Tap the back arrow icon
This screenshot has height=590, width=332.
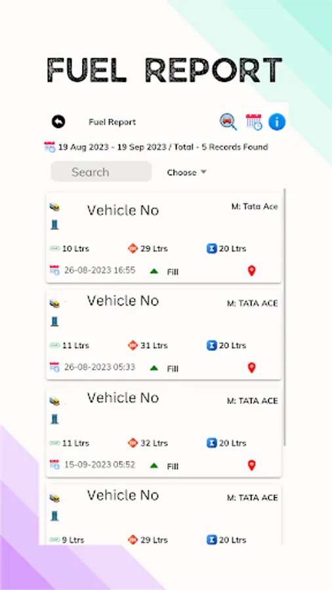click(x=58, y=122)
